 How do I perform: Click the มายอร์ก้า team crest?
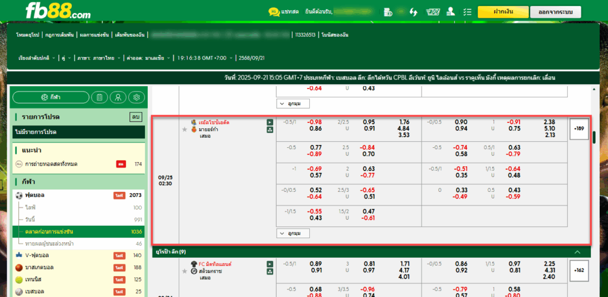coord(194,129)
